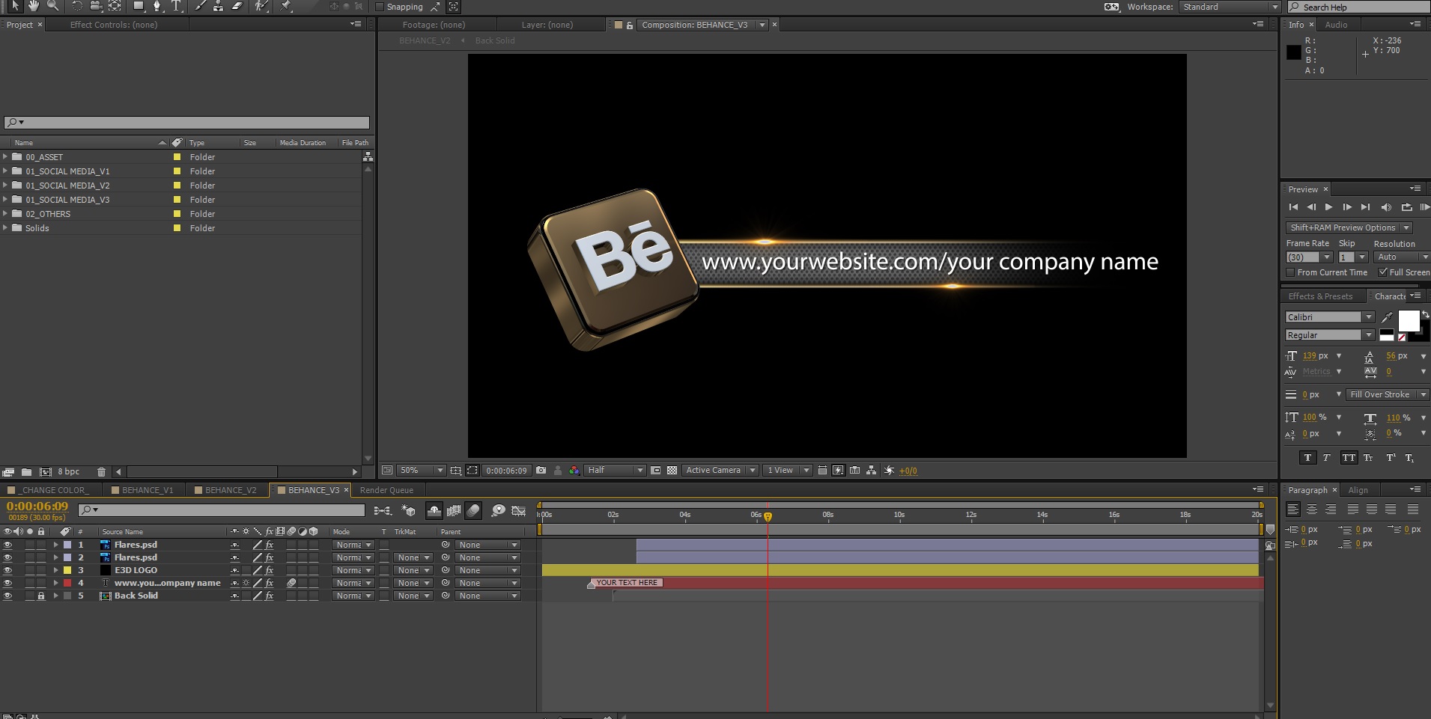The width and height of the screenshot is (1431, 719).
Task: Open the Active Camera view dropdown
Action: tap(720, 471)
